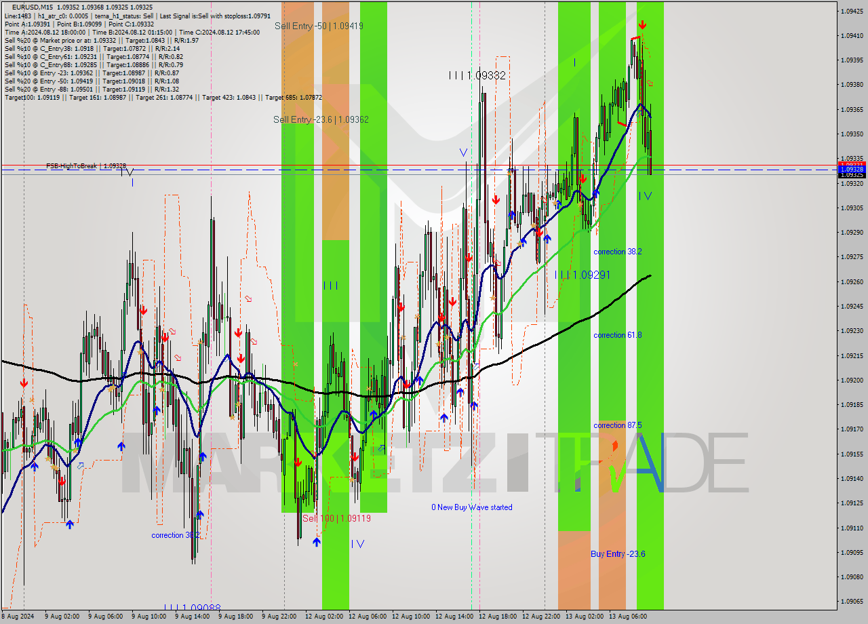Image resolution: width=868 pixels, height=624 pixels.
Task: Click the 'Sell 100 | 1.09119' label
Action: pos(337,518)
